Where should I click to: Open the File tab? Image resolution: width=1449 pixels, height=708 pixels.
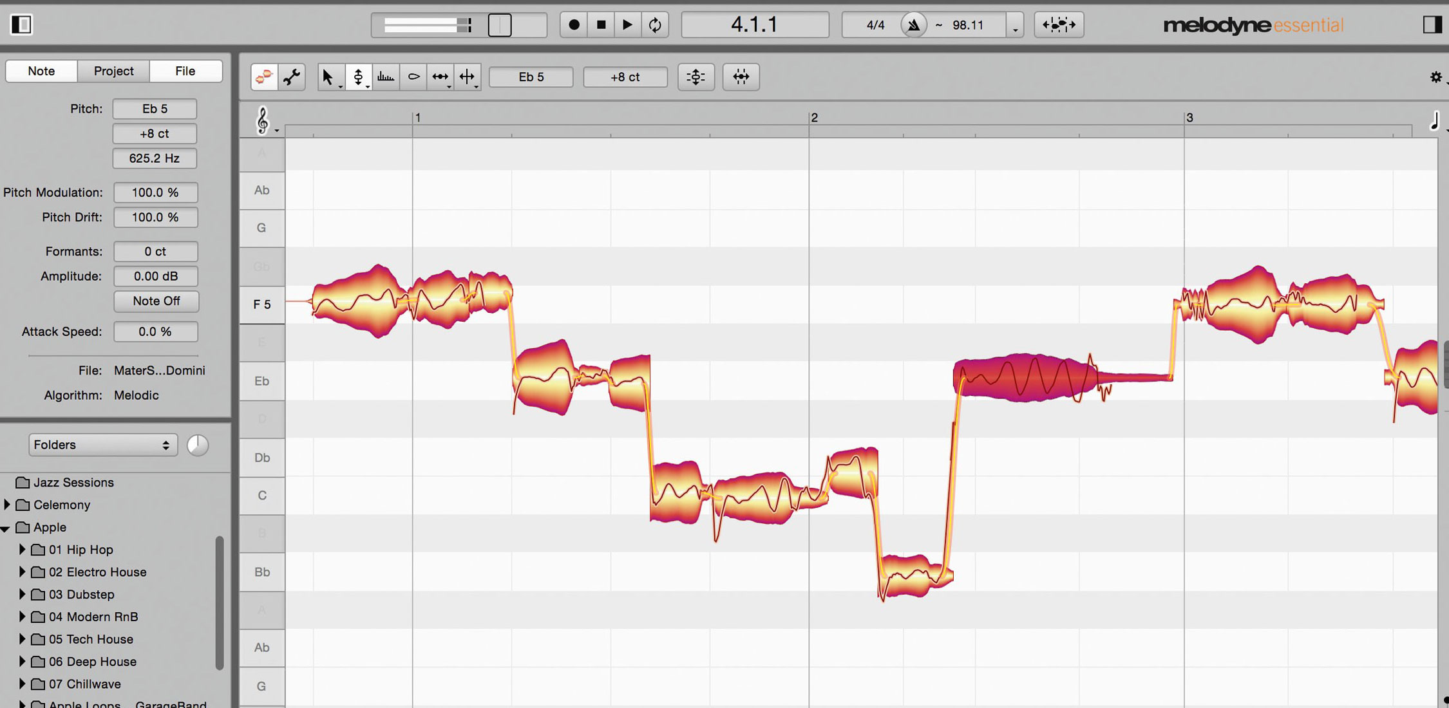(x=185, y=71)
